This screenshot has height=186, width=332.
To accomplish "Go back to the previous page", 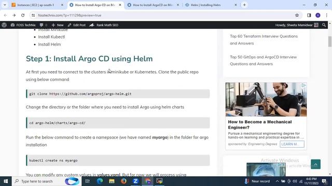I will [6, 15].
